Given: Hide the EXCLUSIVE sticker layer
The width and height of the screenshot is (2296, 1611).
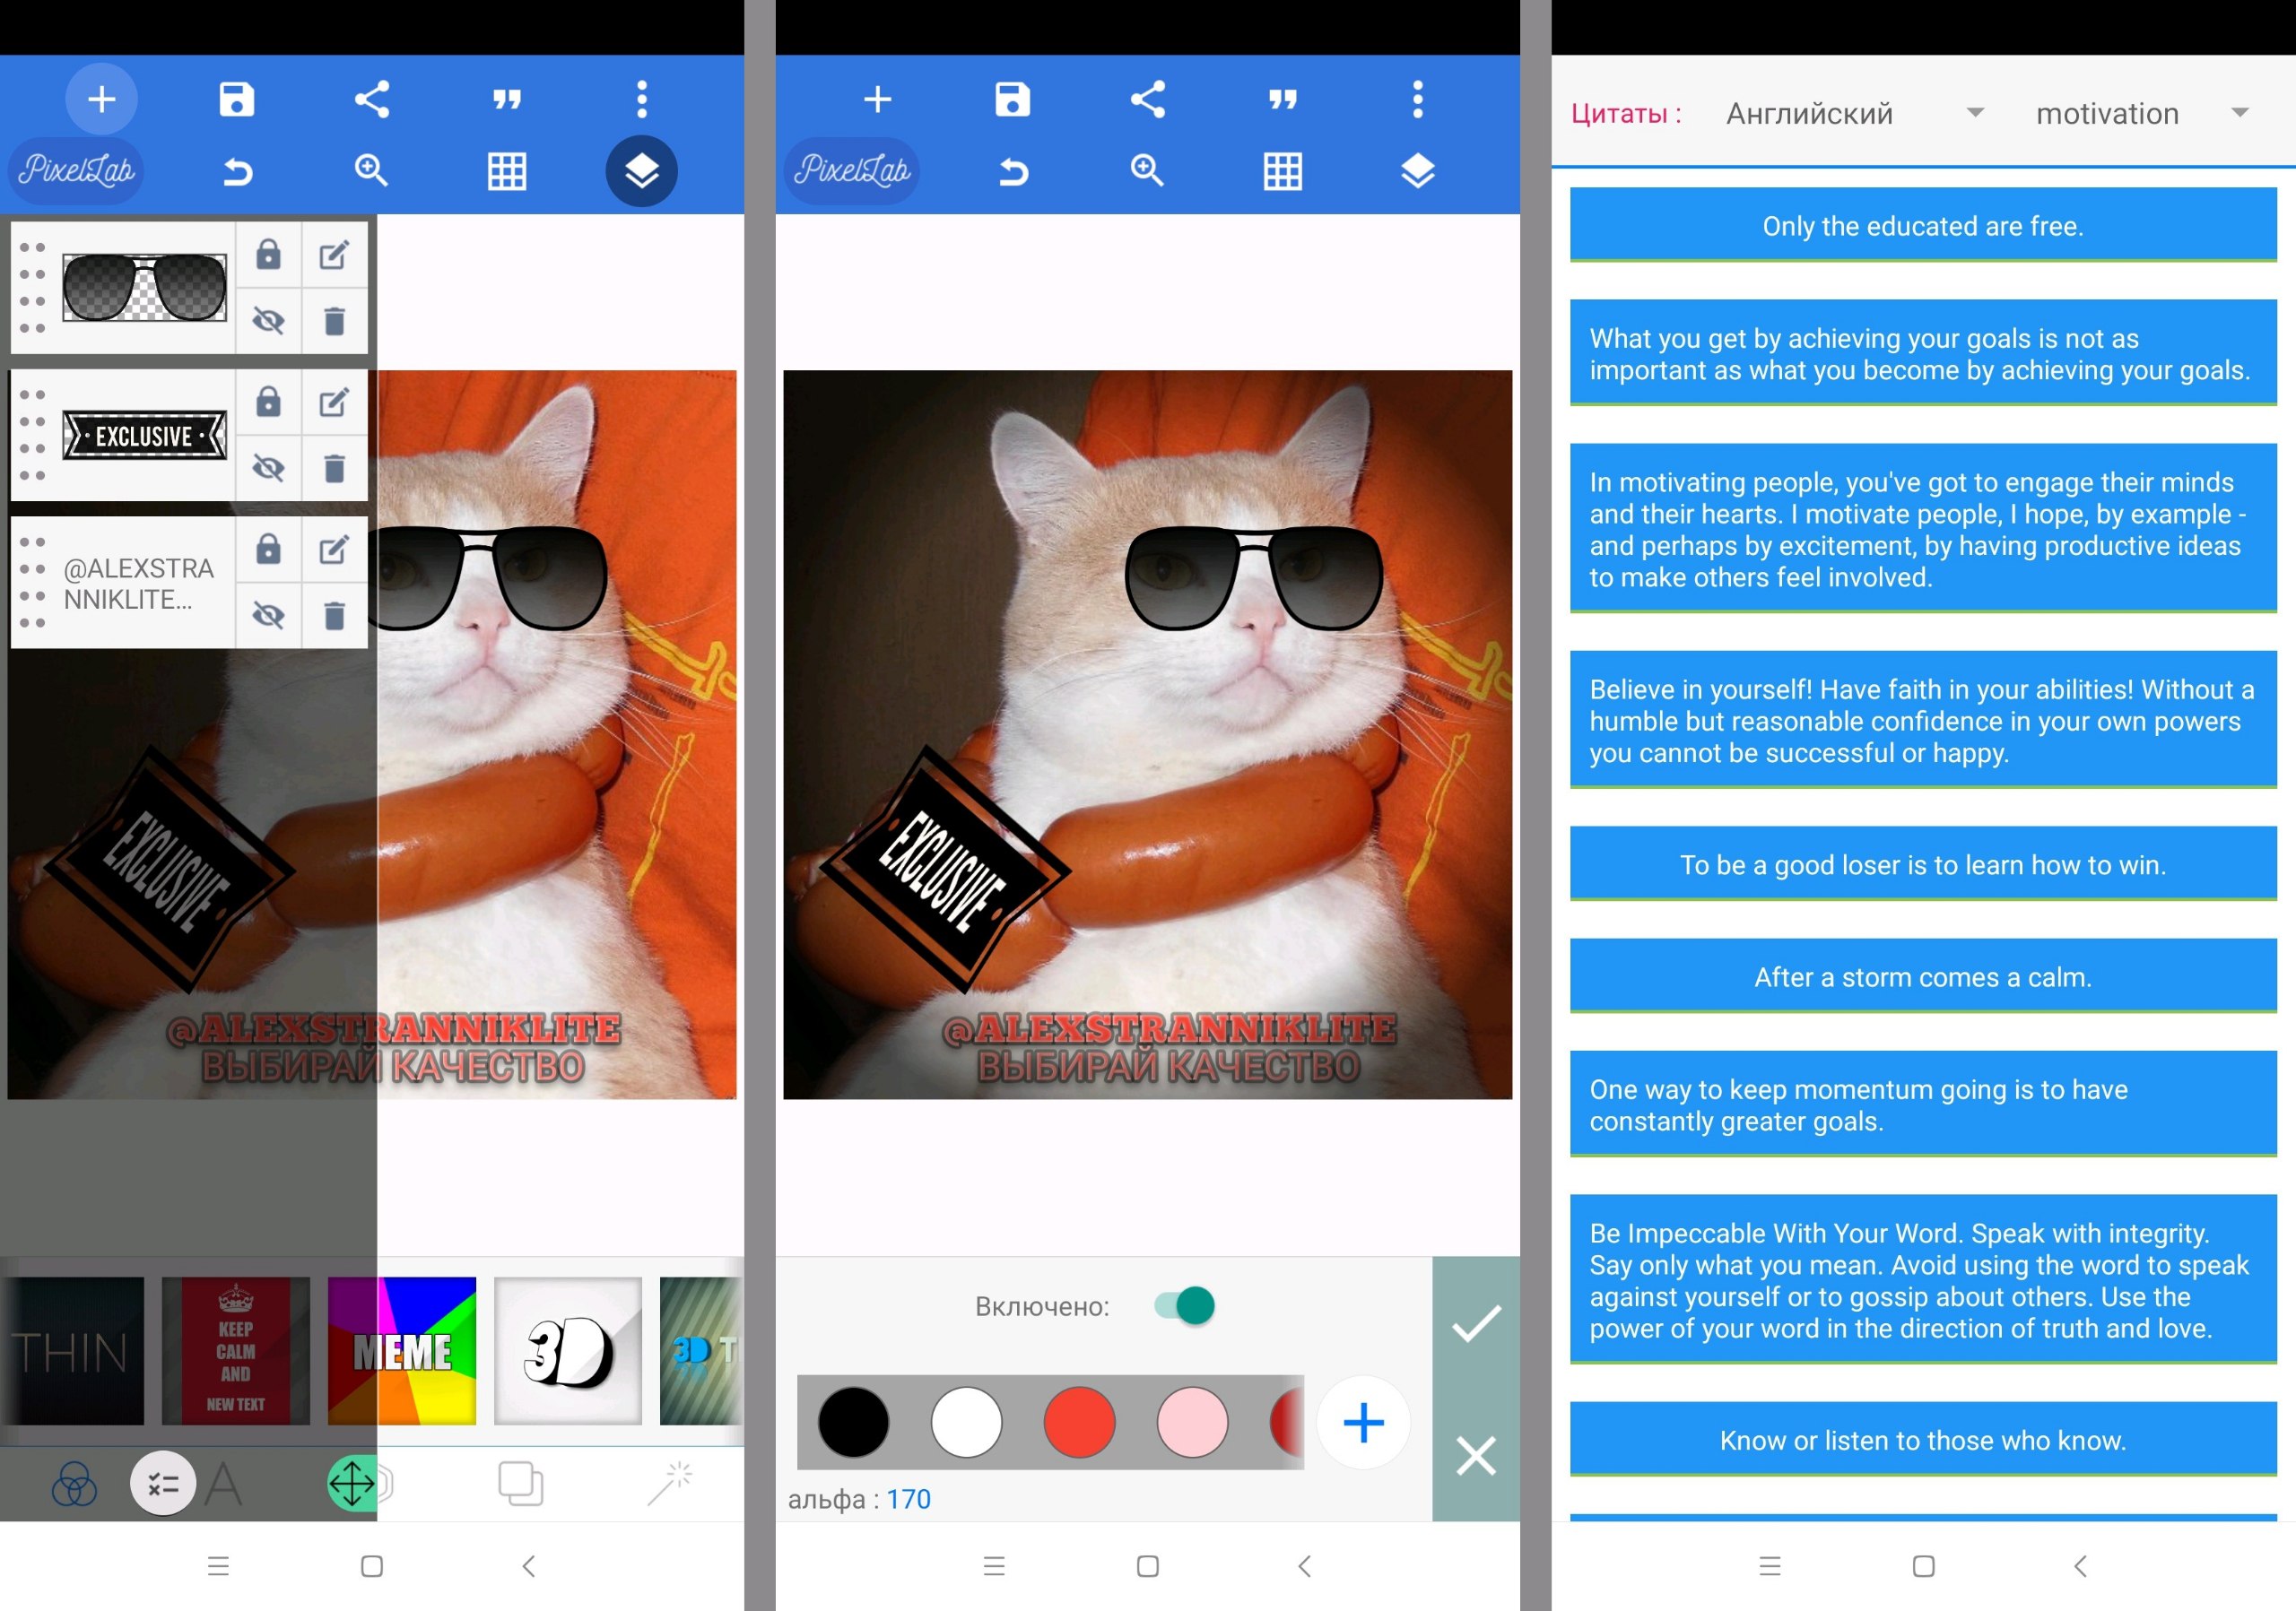Looking at the screenshot, I should [x=268, y=468].
